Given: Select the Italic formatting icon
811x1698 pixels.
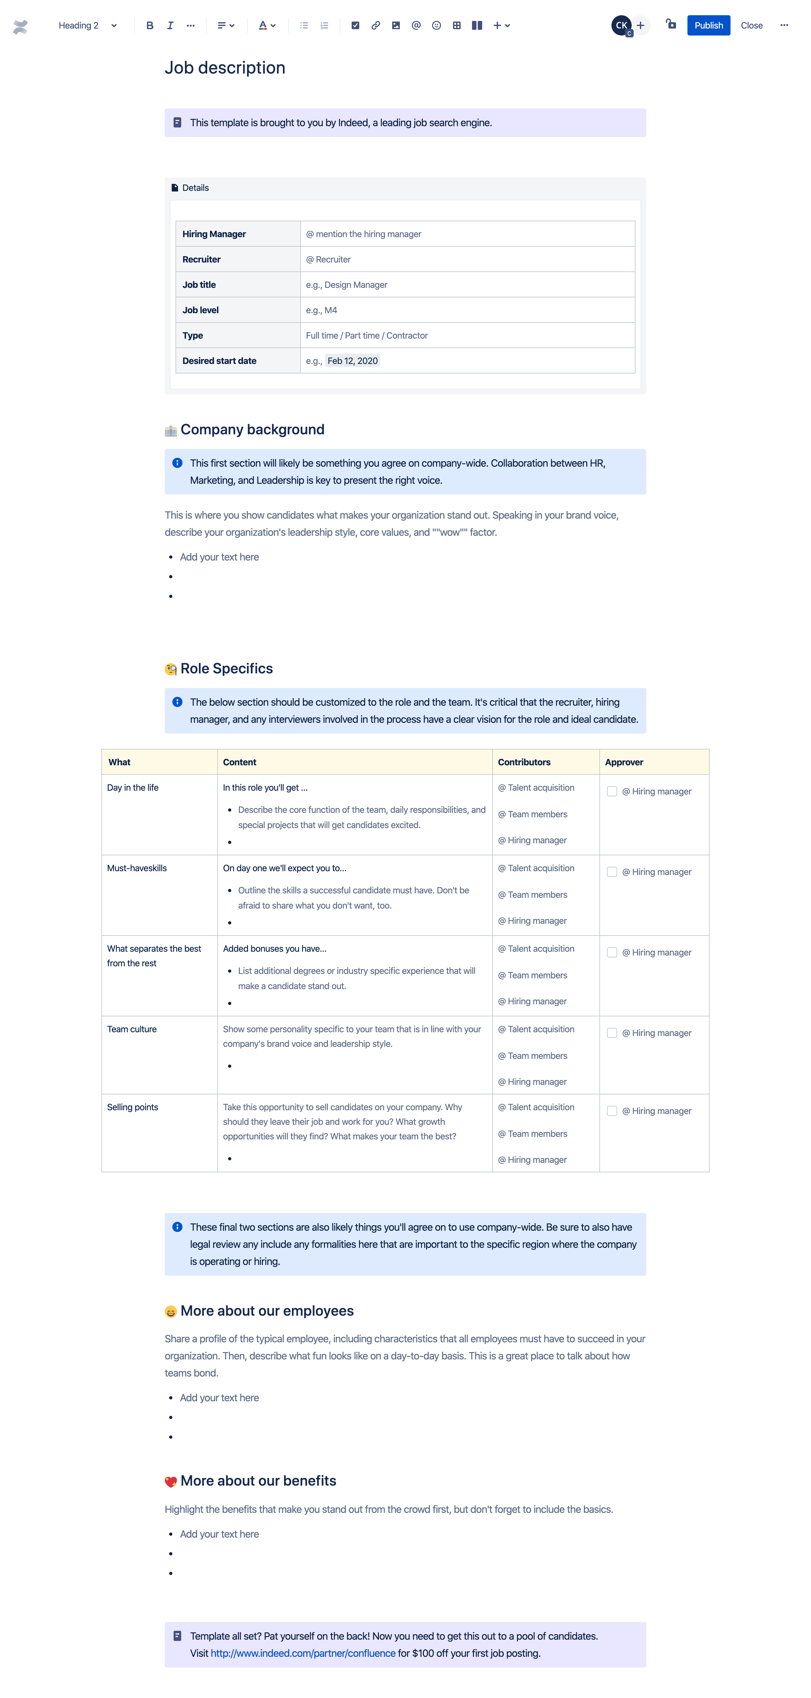Looking at the screenshot, I should pyautogui.click(x=170, y=24).
